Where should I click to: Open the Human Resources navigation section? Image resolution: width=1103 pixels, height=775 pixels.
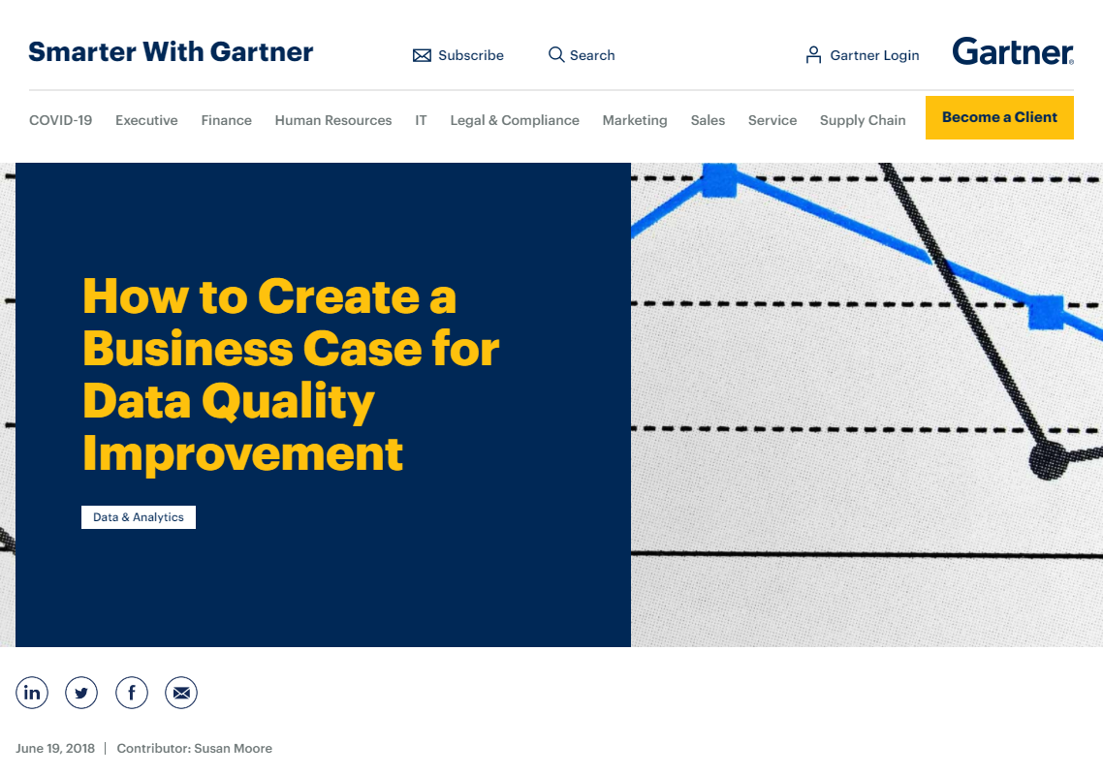click(x=333, y=120)
